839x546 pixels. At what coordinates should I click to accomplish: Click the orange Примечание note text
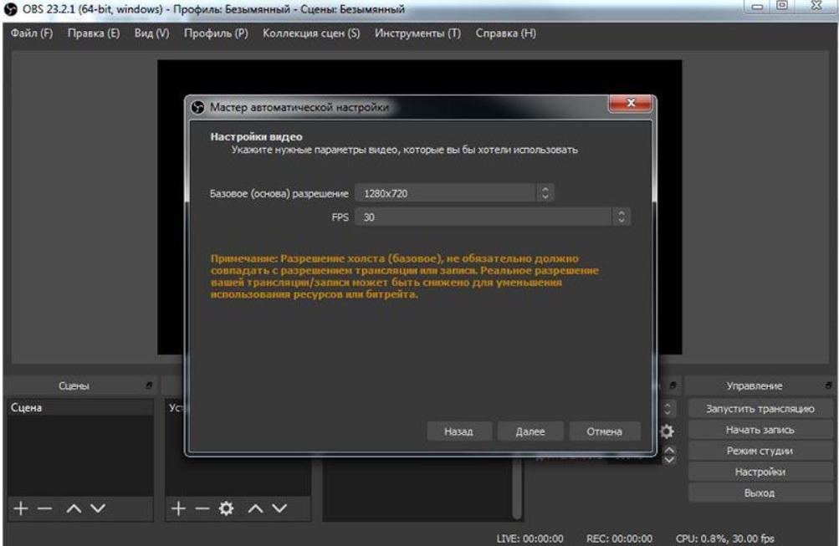pos(404,276)
